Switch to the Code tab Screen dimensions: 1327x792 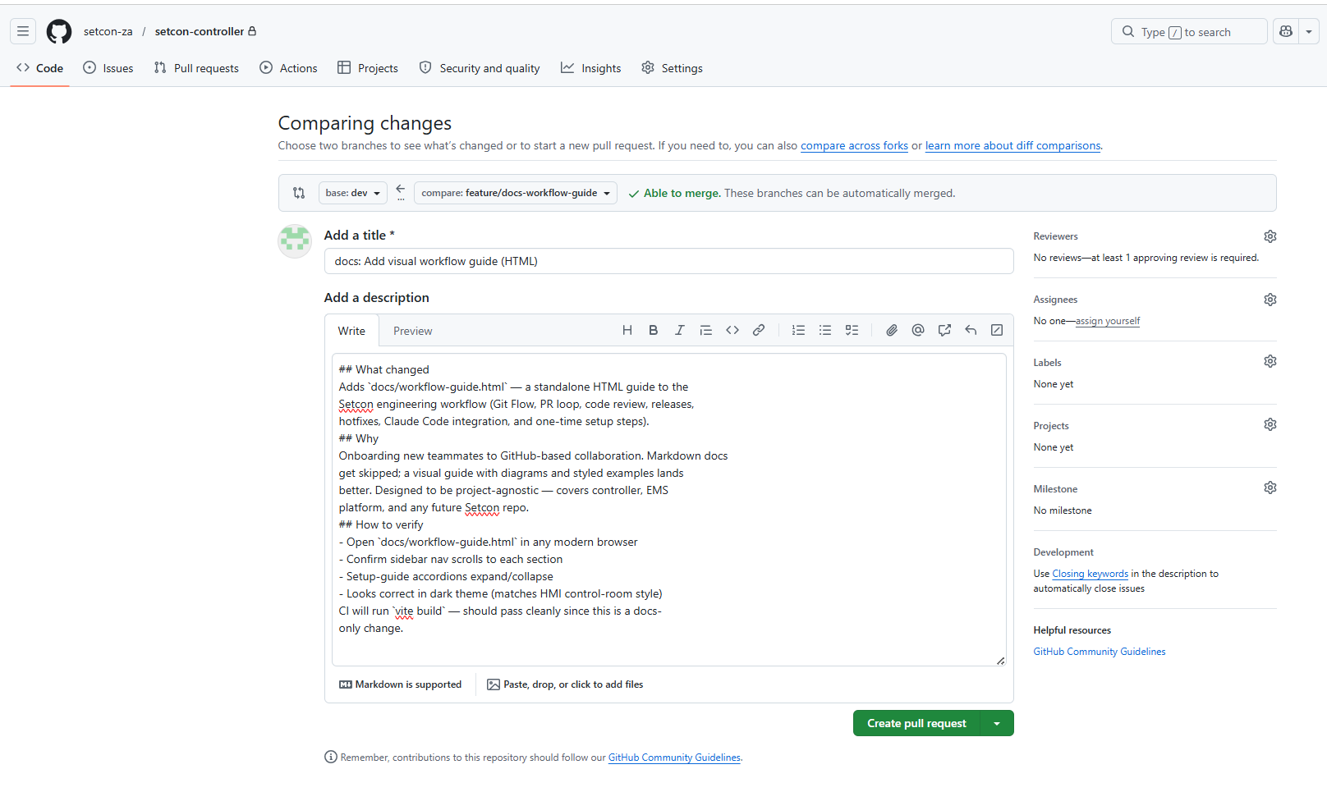tap(39, 68)
